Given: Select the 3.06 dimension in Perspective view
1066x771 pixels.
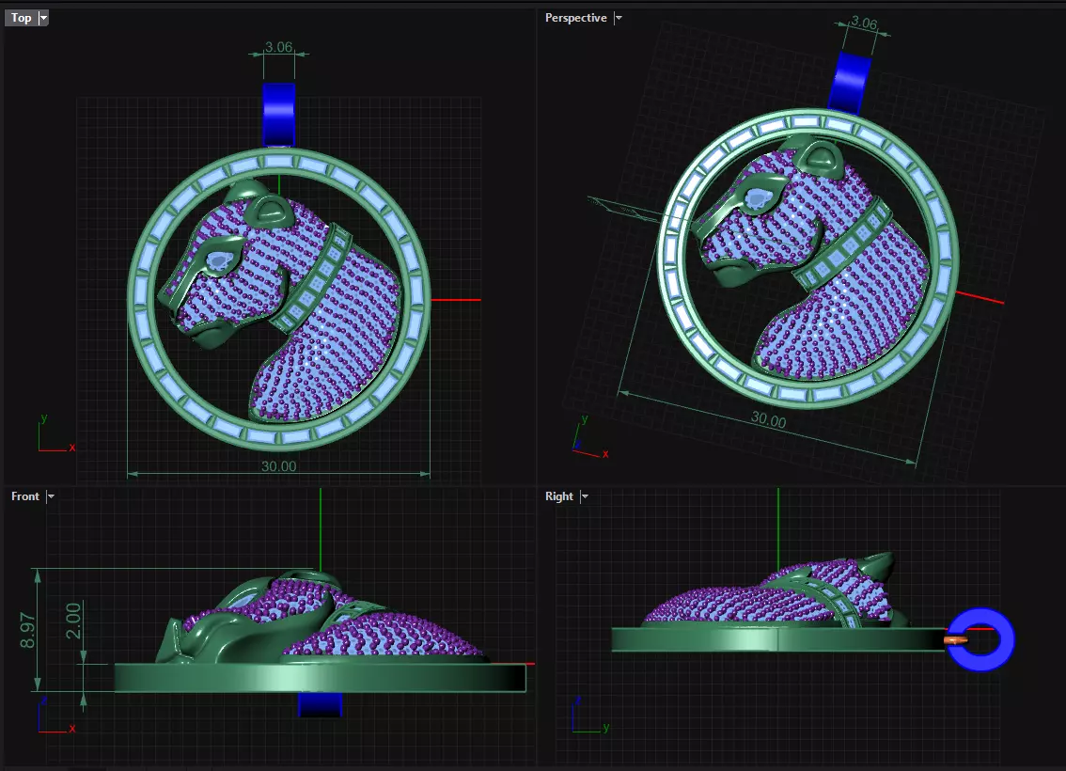Looking at the screenshot, I should pyautogui.click(x=864, y=23).
